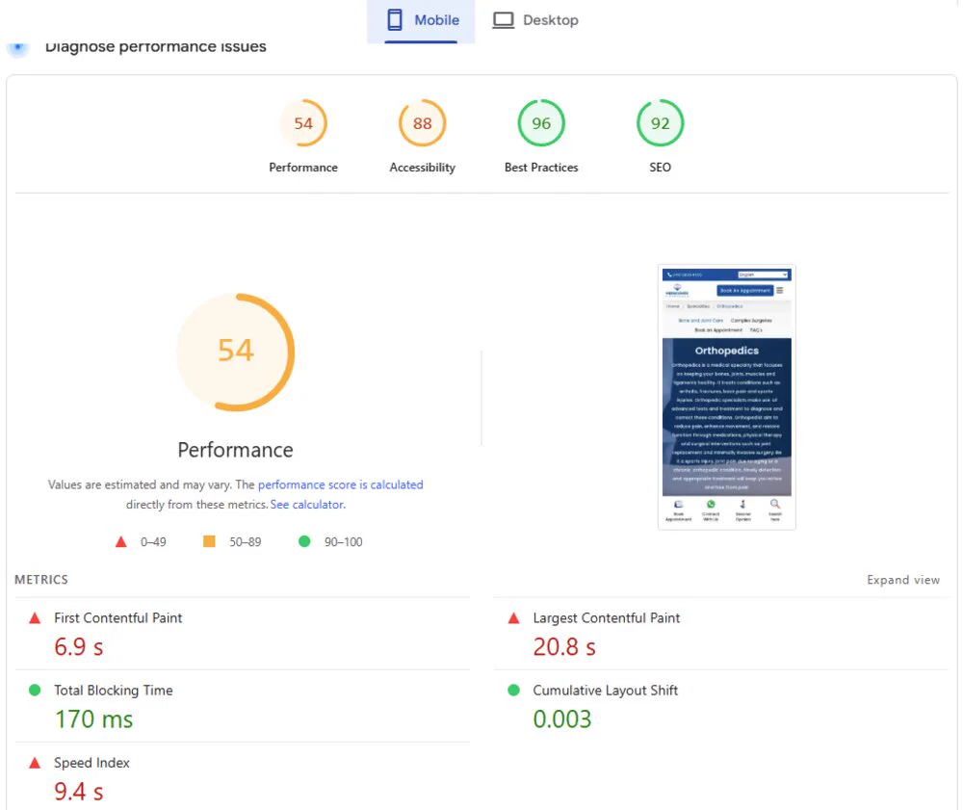Click the green dot beside Total Blocking Time
This screenshot has width=963, height=810.
[x=35, y=691]
